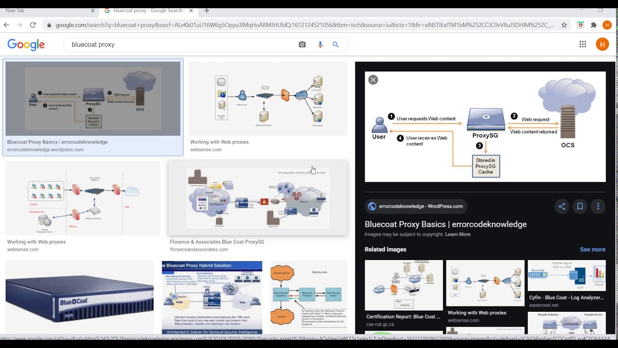Click wavecrest.net source text
The image size is (618, 348).
pos(544,305)
